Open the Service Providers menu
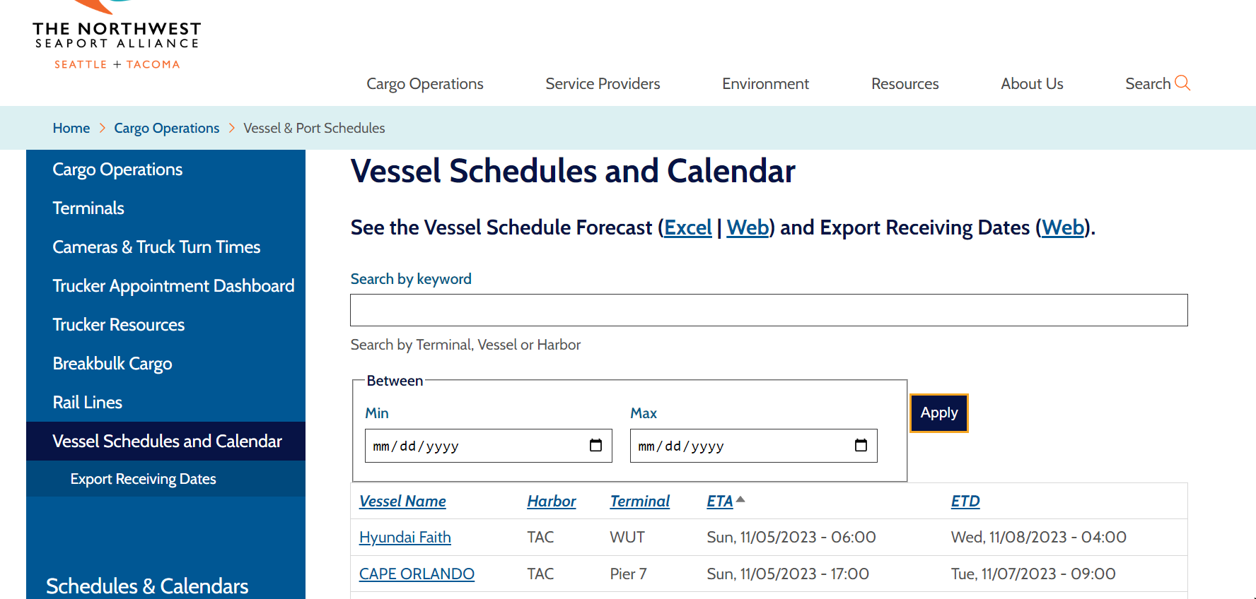The image size is (1256, 599). click(603, 84)
